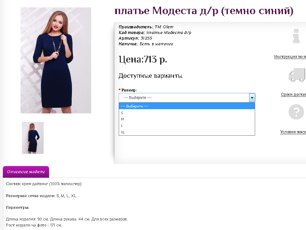The height and width of the screenshot is (230, 306).
Task: Choose the highlighted '--- Выберите ---' list option
Action: pos(187,106)
